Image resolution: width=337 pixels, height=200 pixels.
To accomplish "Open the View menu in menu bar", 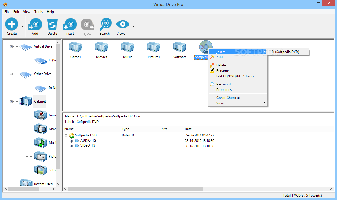I will click(27, 12).
